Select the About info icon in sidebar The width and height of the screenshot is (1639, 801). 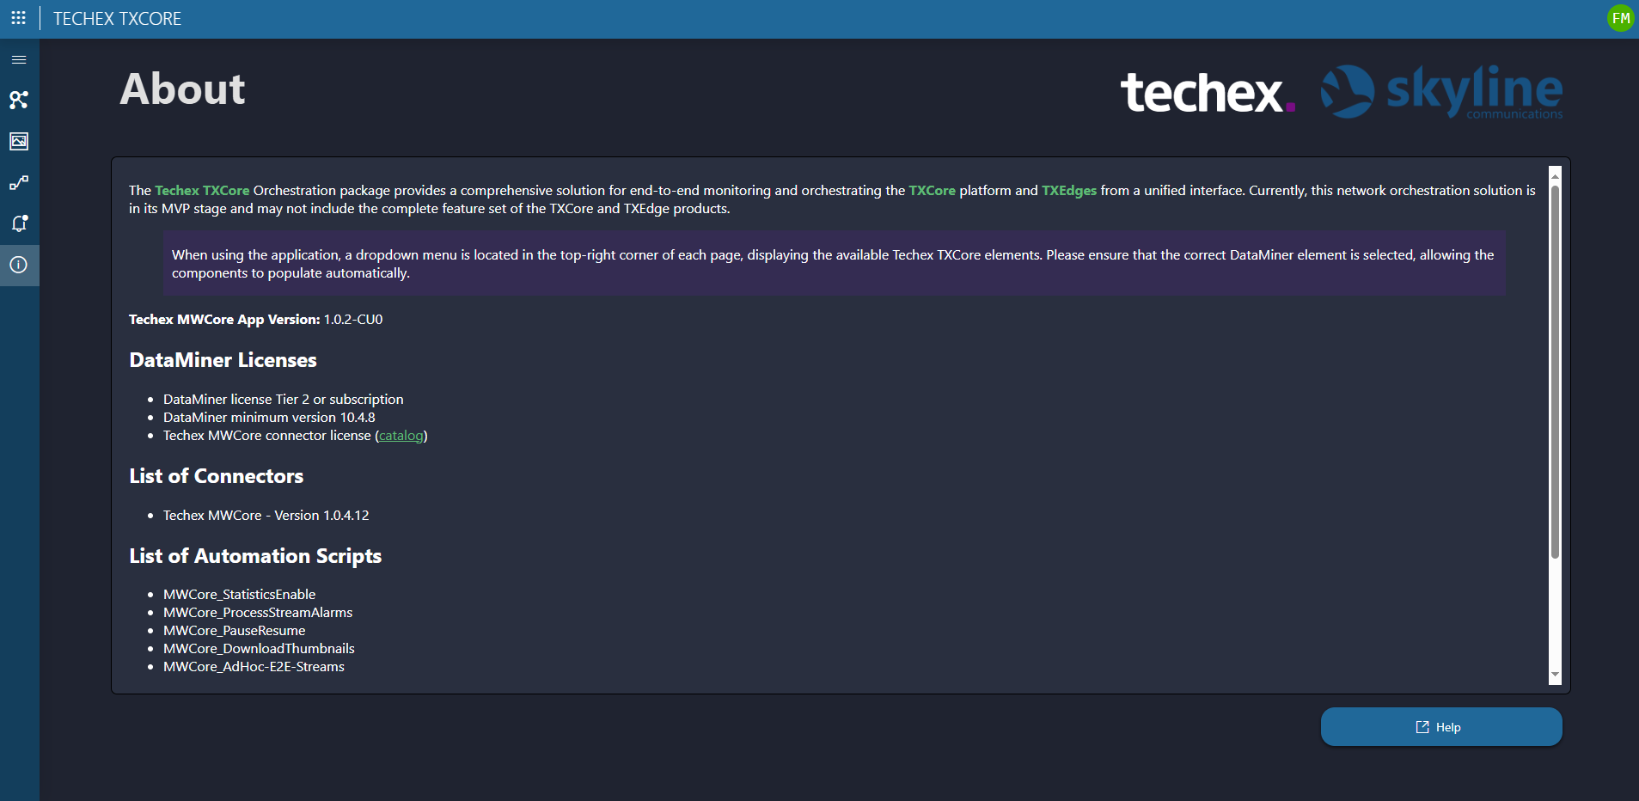[x=19, y=265]
